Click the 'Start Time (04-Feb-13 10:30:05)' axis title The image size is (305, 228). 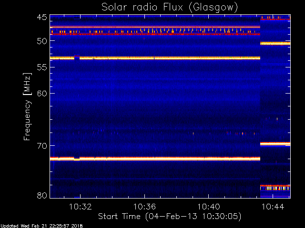(x=170, y=217)
